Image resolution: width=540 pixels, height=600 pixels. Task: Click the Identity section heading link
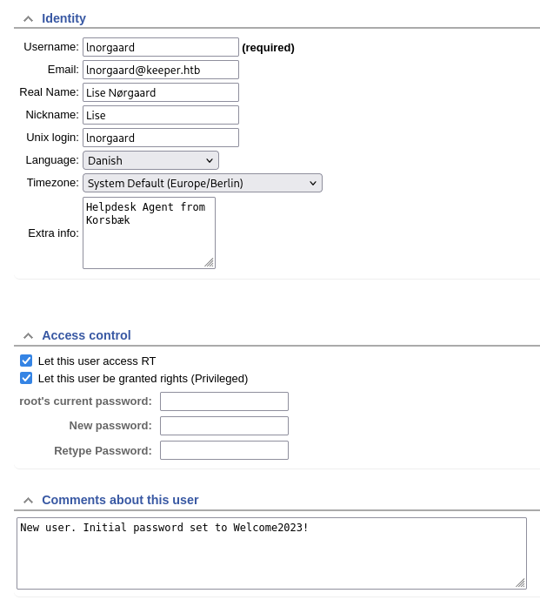point(63,18)
